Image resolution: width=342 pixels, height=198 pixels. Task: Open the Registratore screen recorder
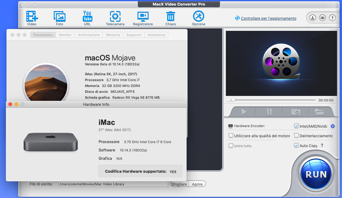tap(143, 18)
